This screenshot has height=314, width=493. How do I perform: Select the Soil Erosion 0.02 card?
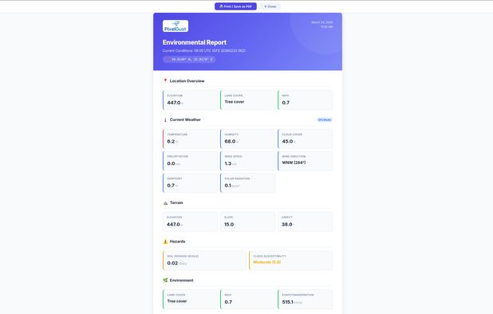pos(204,261)
